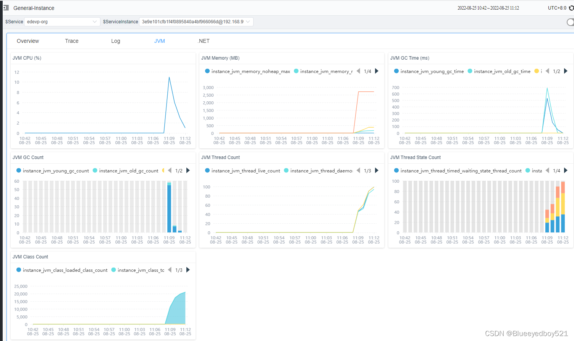Go to previous legend page in JVM Class Count
Screen dimensions: 574x341
pos(170,270)
